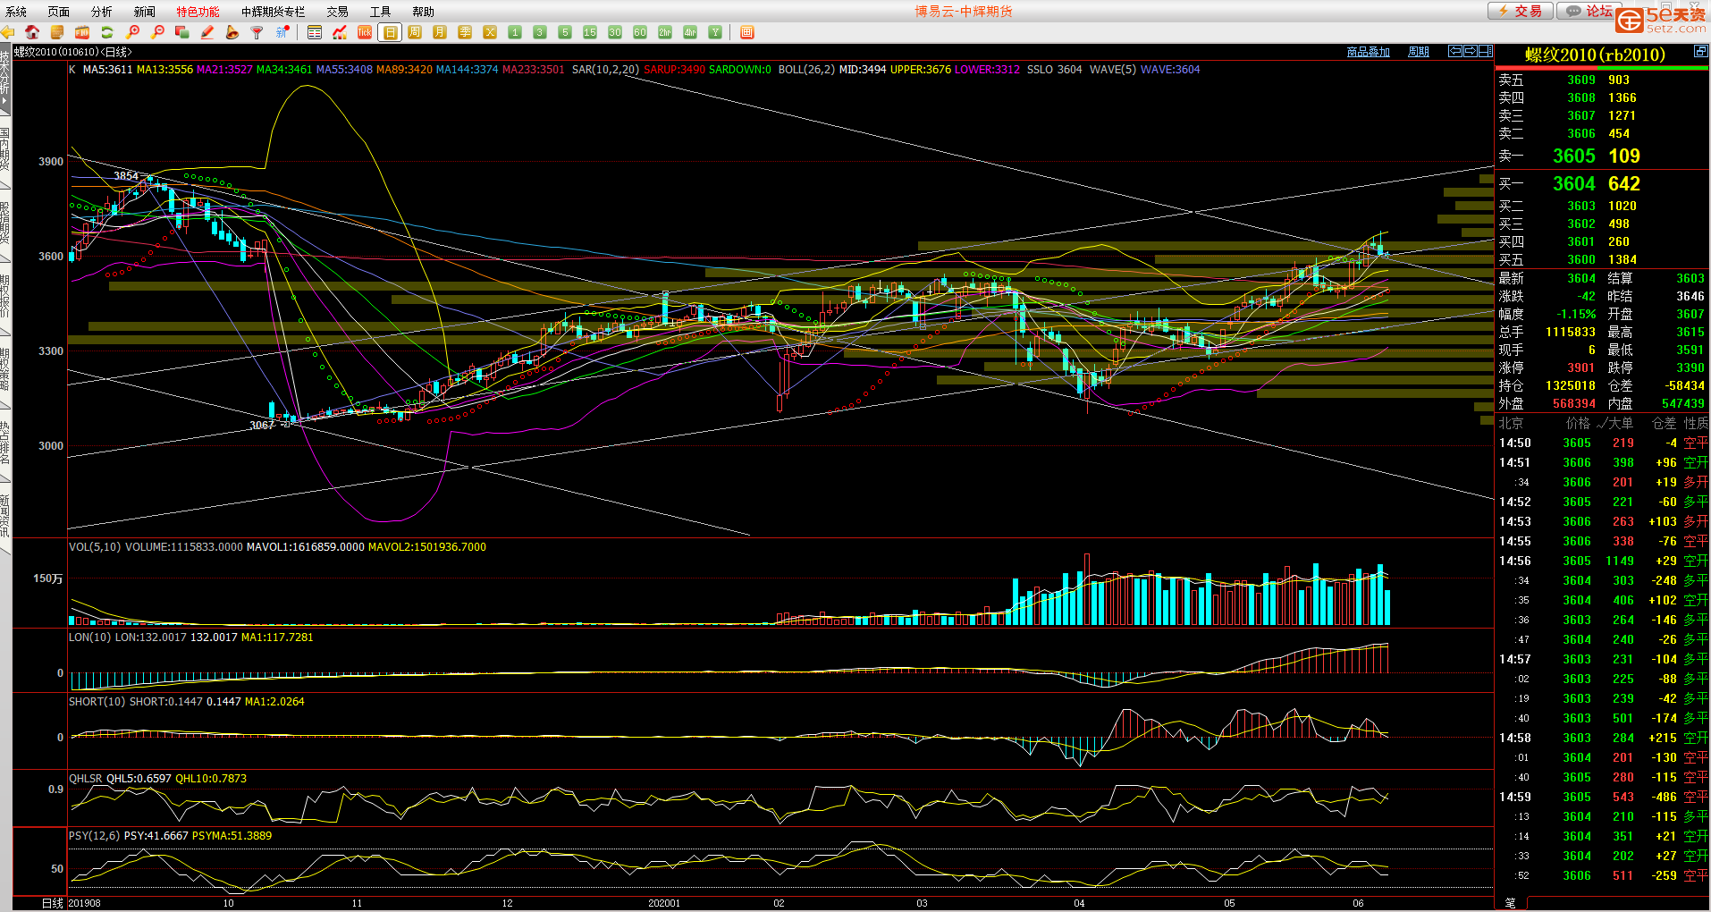
Task: Open the 页面 menu
Action: coord(59,12)
